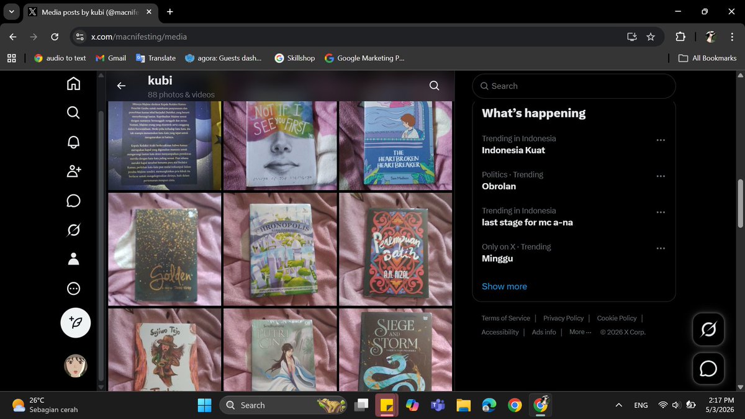Go back using the arrow beside kubi

pyautogui.click(x=121, y=86)
